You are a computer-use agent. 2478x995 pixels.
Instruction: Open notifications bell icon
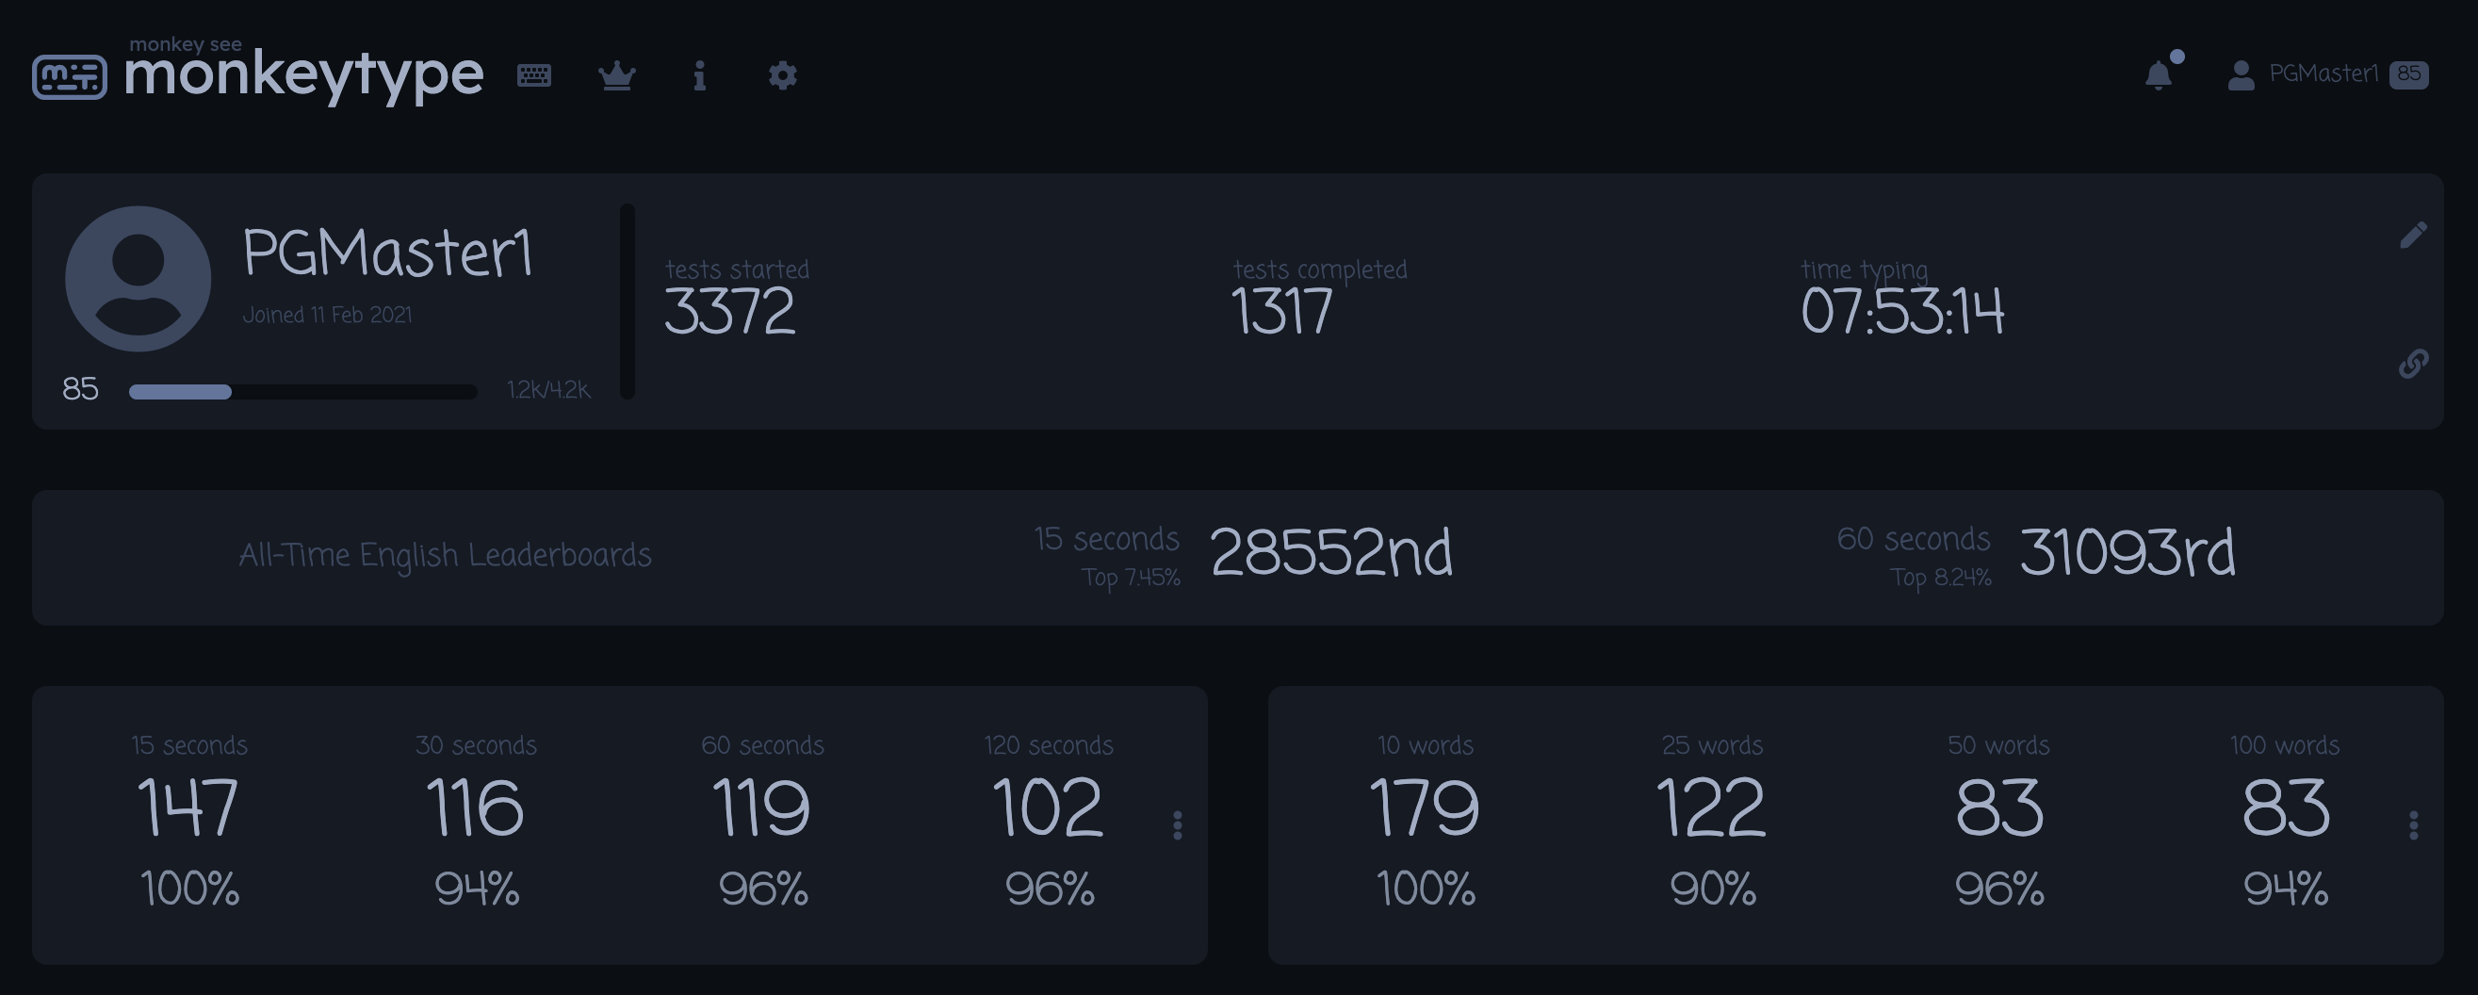[2159, 75]
